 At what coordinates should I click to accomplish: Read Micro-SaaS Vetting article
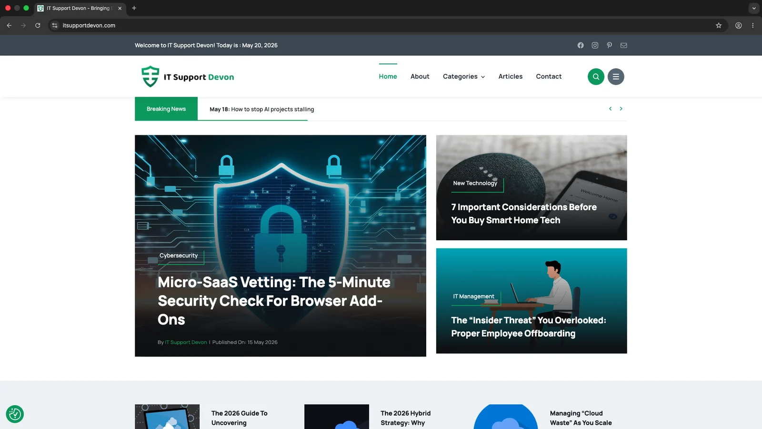274,301
